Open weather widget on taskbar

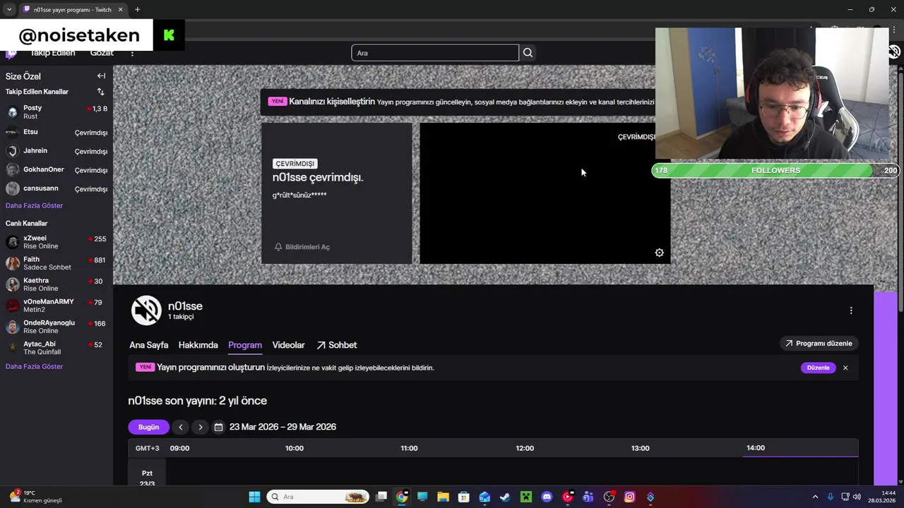click(x=37, y=497)
